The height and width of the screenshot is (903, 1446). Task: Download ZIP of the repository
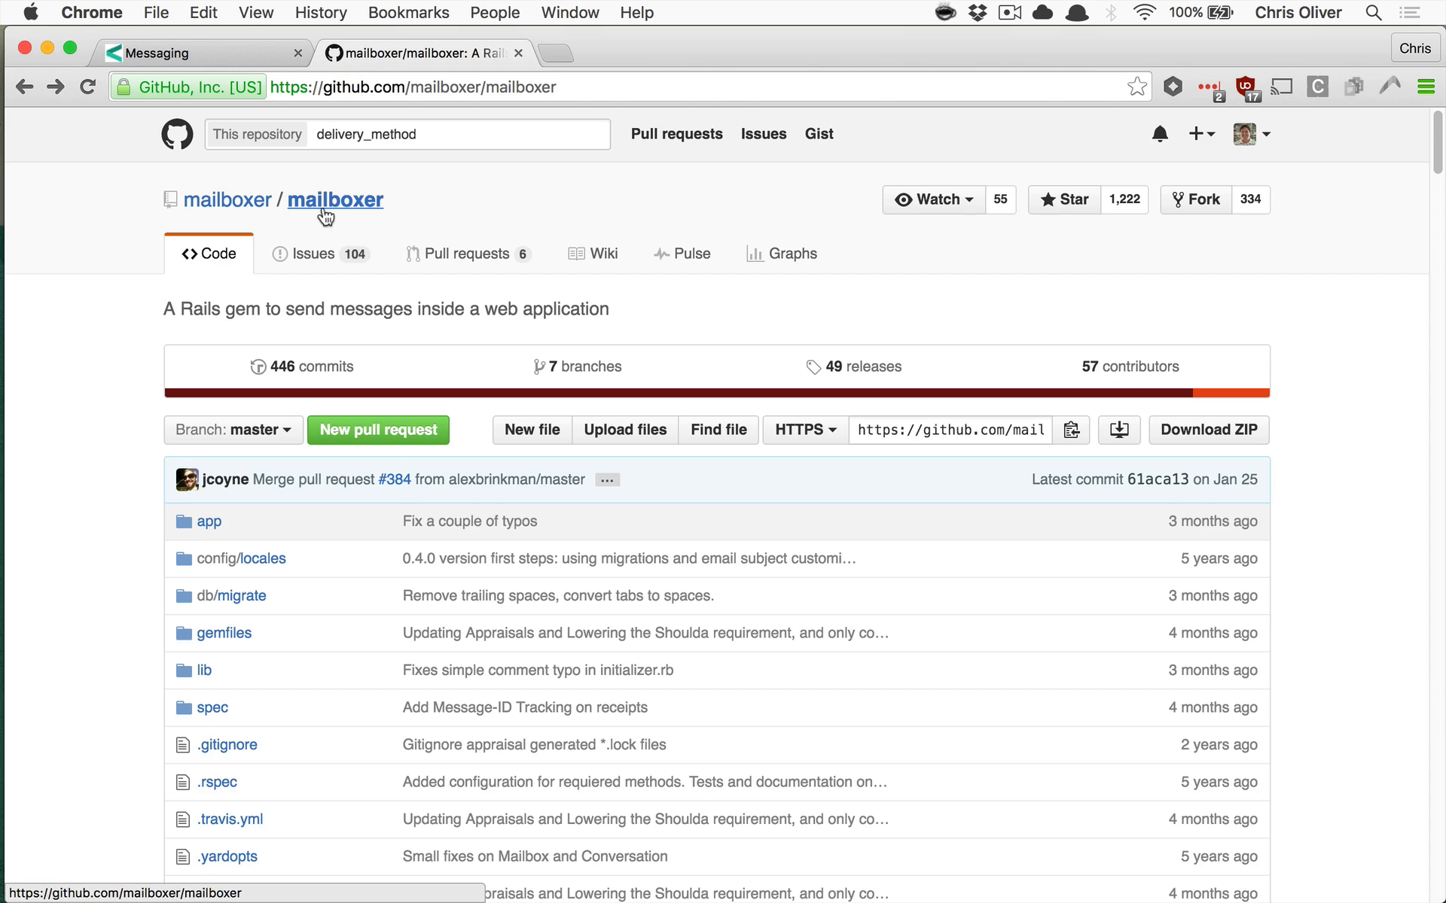pos(1209,430)
